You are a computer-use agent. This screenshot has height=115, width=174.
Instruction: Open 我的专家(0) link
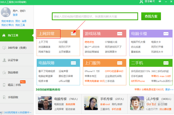click(8, 21)
